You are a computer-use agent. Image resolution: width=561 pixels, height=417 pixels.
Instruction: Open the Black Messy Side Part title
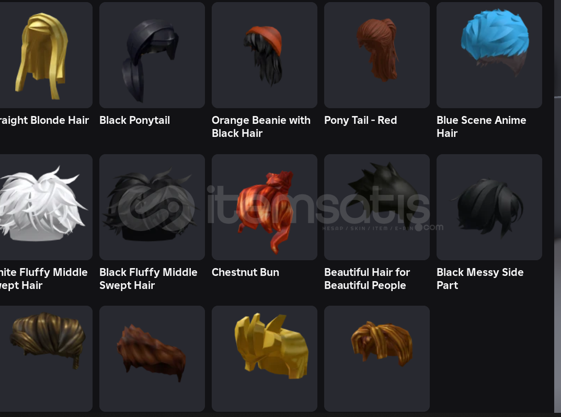[x=480, y=279]
